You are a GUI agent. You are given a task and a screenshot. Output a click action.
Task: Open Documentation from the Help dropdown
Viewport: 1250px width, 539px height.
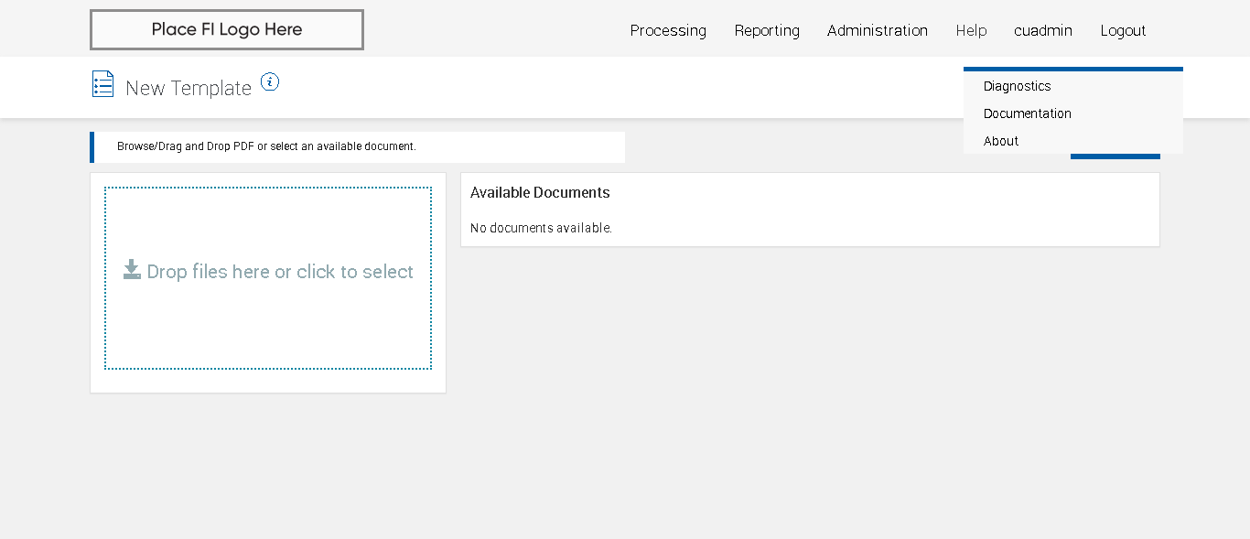(1028, 113)
